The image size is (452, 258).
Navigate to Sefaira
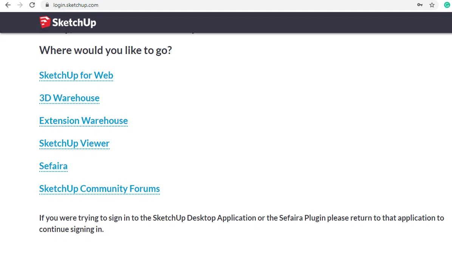(53, 166)
